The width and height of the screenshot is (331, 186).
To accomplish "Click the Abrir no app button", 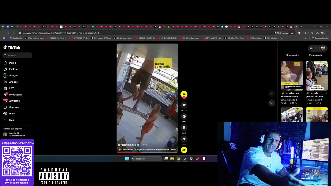I will click(x=281, y=33).
